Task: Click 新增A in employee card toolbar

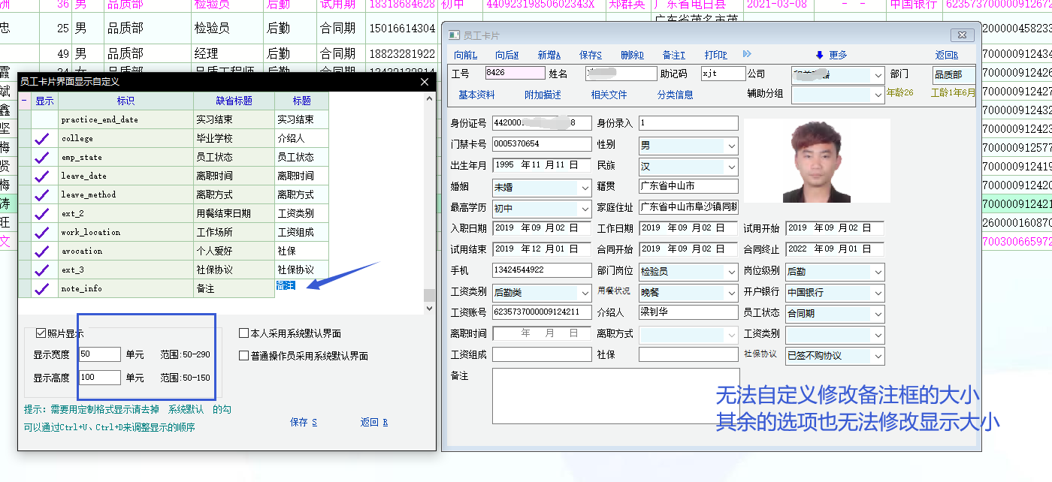Action: click(x=549, y=55)
